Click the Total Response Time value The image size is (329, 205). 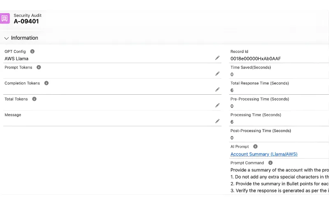pyautogui.click(x=232, y=90)
